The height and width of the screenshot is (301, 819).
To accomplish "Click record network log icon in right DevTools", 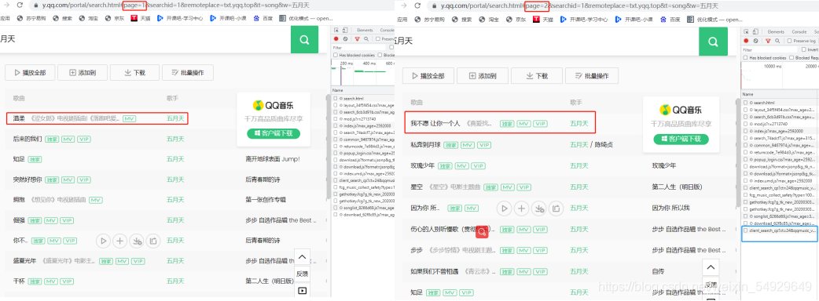I will click(747, 41).
